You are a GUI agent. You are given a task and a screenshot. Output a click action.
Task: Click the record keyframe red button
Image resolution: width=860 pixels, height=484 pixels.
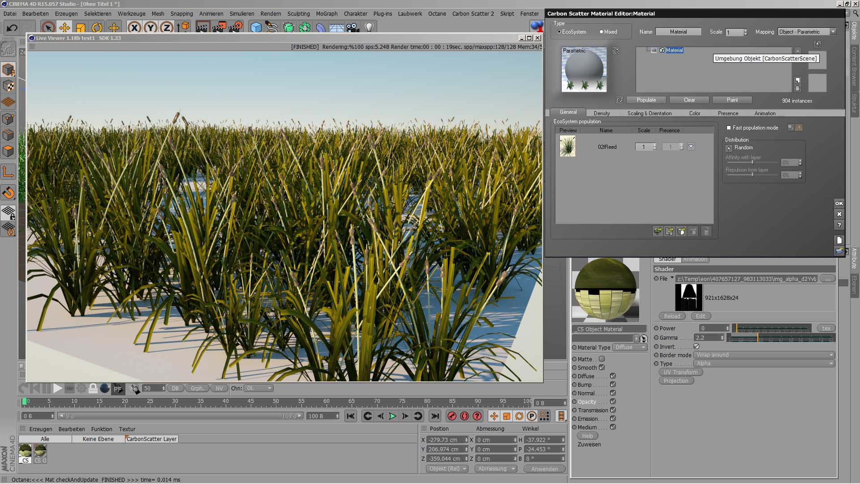coord(452,416)
